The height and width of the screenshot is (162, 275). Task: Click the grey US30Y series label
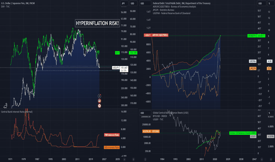click(253, 136)
